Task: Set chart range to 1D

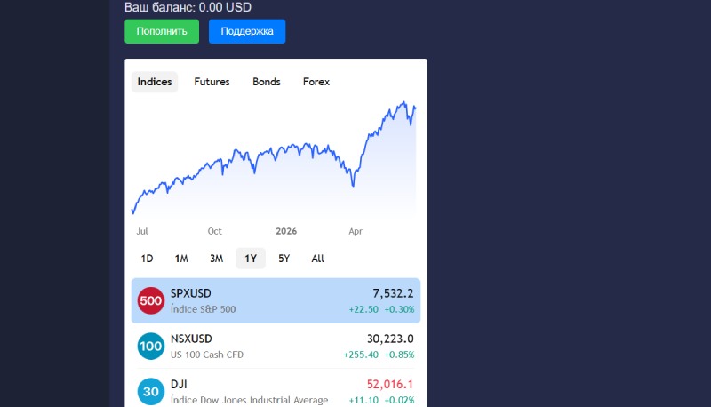Action: [147, 259]
